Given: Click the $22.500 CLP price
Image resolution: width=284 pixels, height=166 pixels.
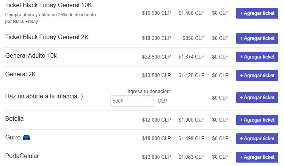Looking at the screenshot, I should 156,57.
